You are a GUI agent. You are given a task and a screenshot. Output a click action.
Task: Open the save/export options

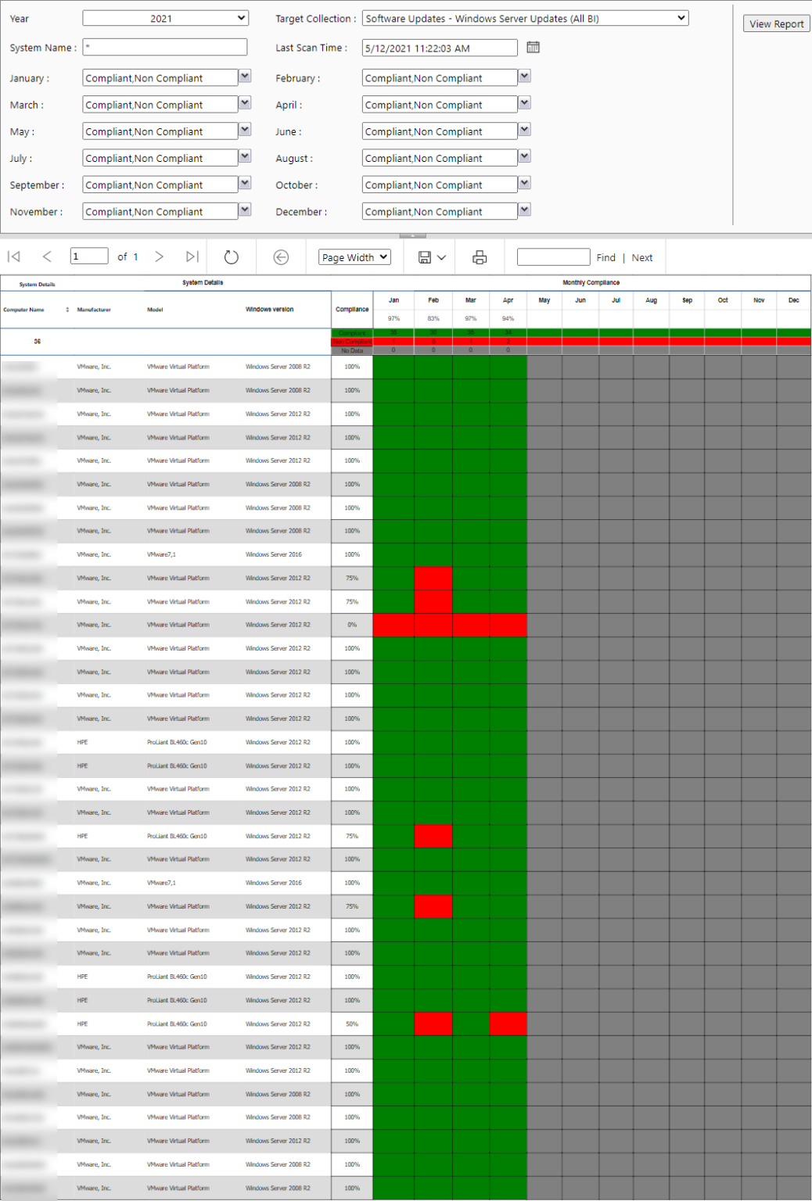pos(429,256)
